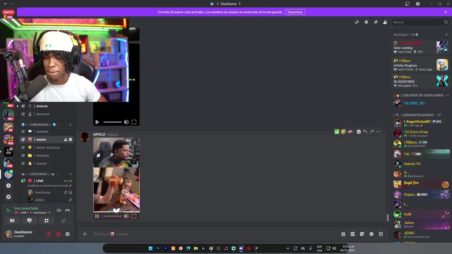React with checkmark on APOLO message
The width and height of the screenshot is (452, 254).
point(337,132)
